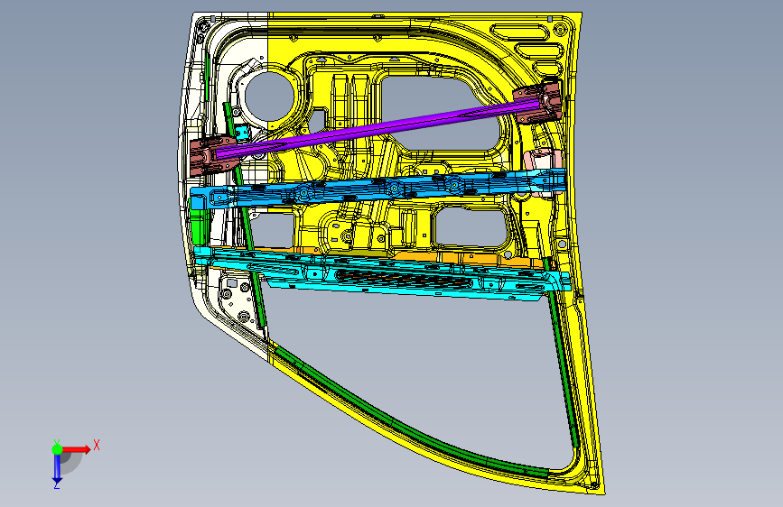Select the small cyan clip near the left bracket
The image size is (783, 507).
242,133
